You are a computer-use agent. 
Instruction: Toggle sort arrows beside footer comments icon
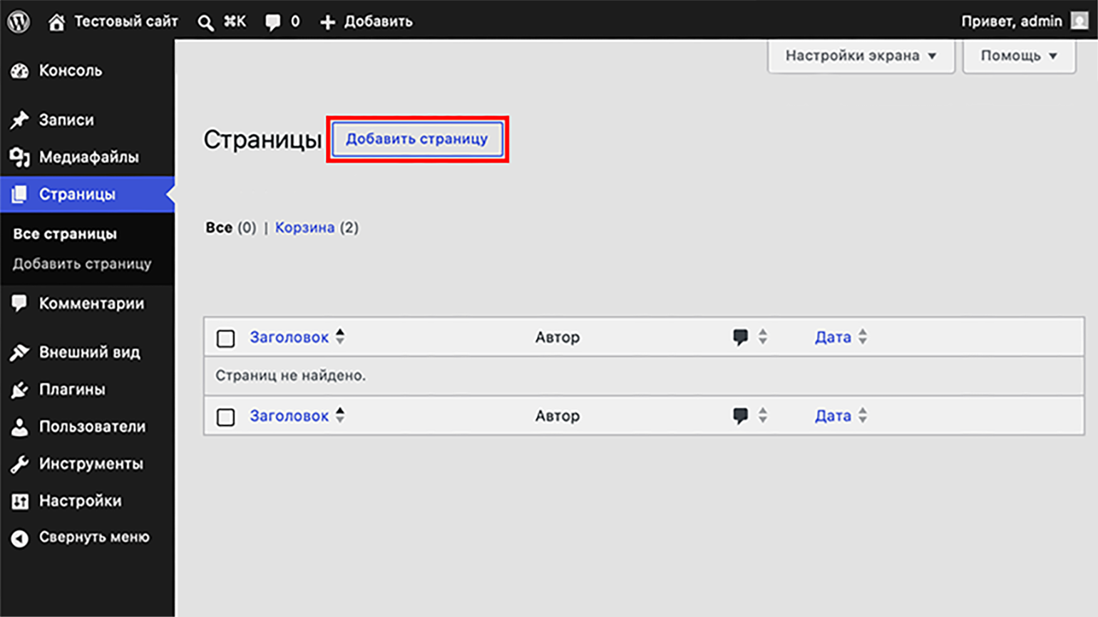763,415
